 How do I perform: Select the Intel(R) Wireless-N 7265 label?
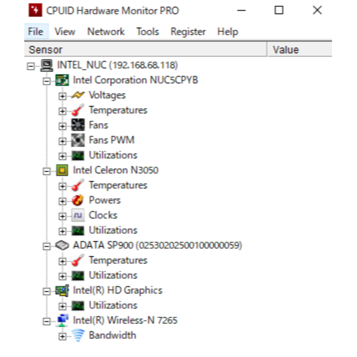pyautogui.click(x=125, y=320)
